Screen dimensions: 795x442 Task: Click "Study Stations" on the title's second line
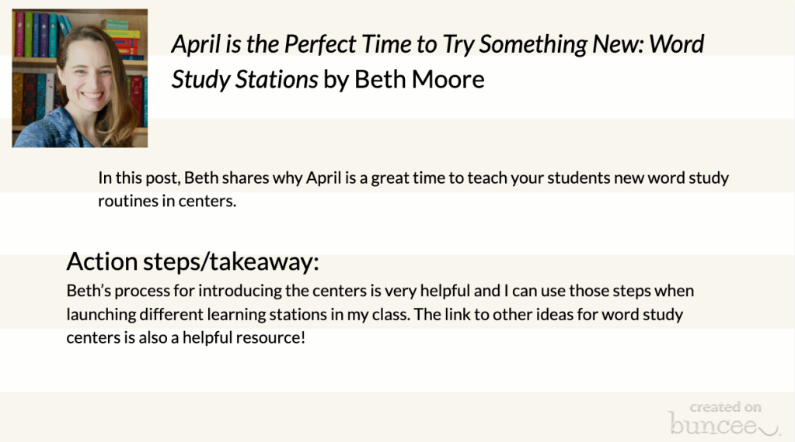pyautogui.click(x=245, y=79)
